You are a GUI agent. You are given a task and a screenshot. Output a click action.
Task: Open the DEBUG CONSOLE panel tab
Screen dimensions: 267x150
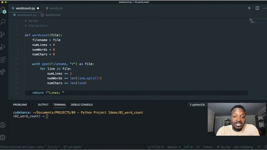point(82,105)
